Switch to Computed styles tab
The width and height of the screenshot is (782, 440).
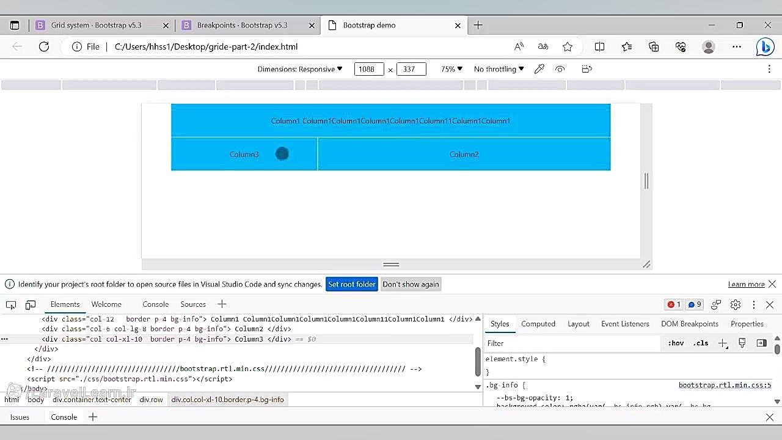click(538, 324)
